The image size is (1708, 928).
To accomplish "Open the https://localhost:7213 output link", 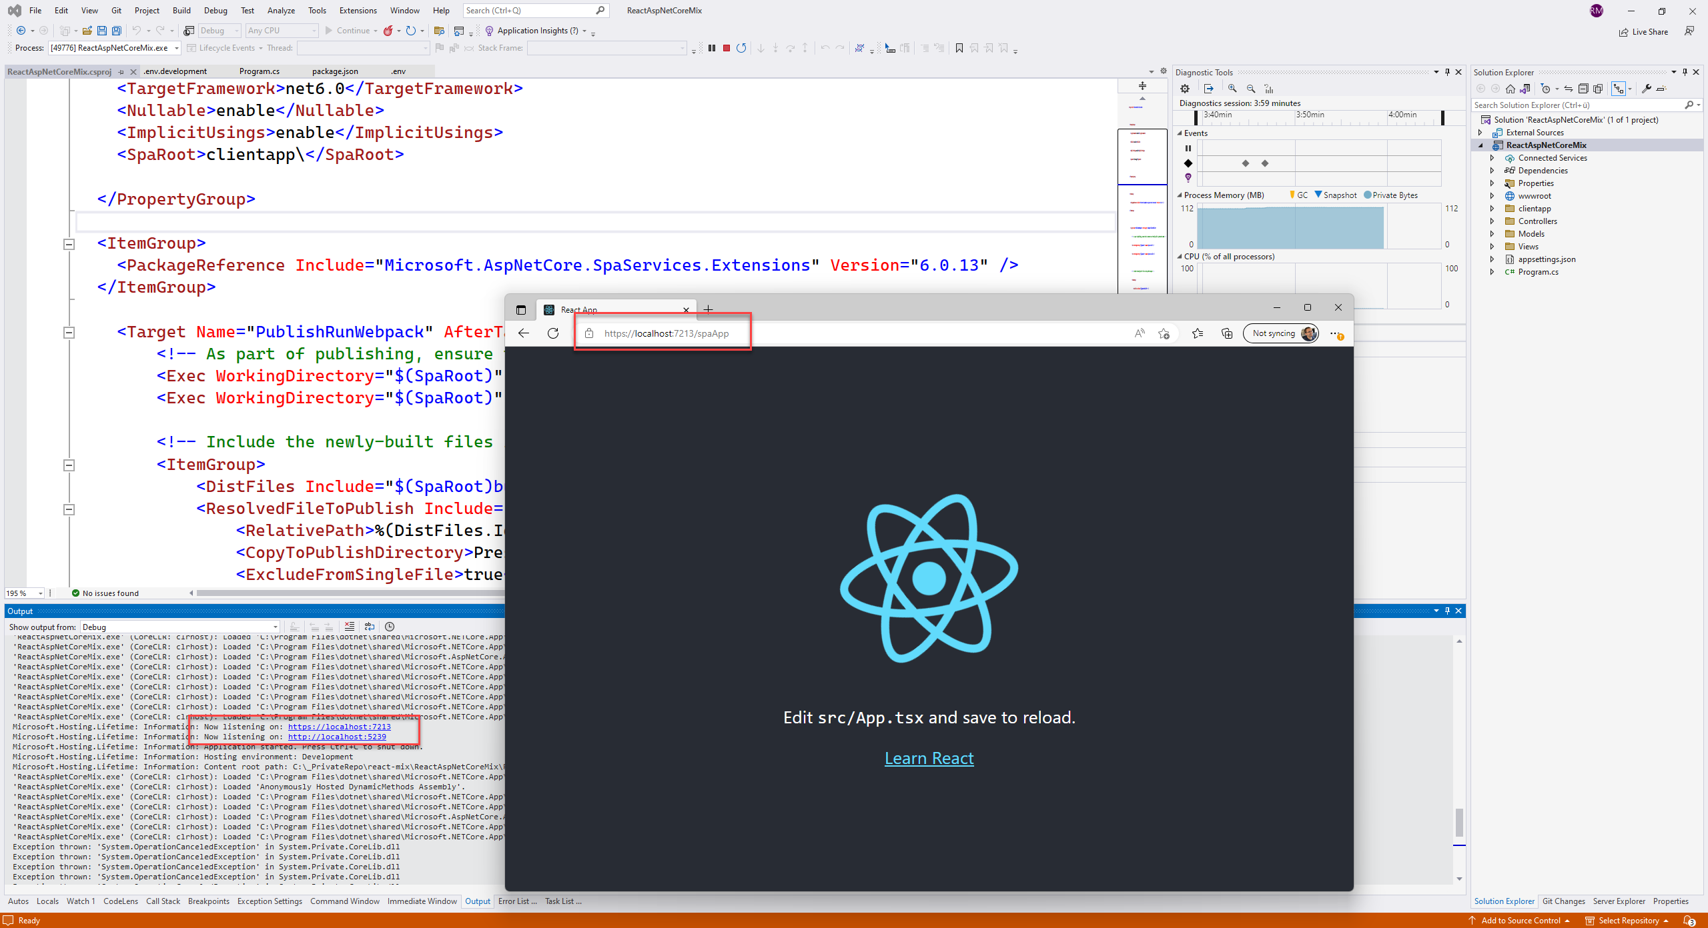I will tap(339, 727).
